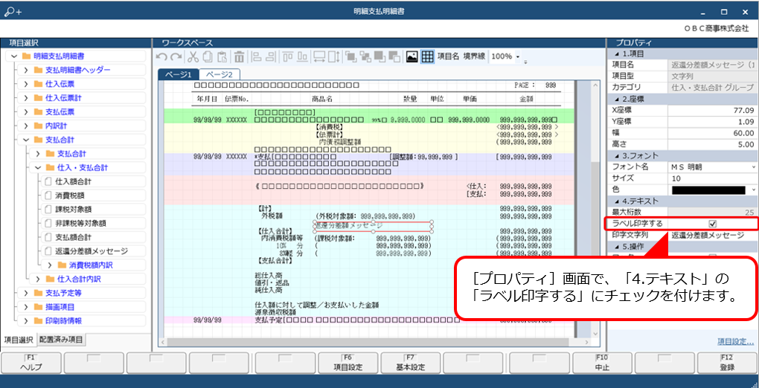Click the Undo arrow in the workspace toolbar
Viewport: 759px width, 388px height.
(x=162, y=56)
